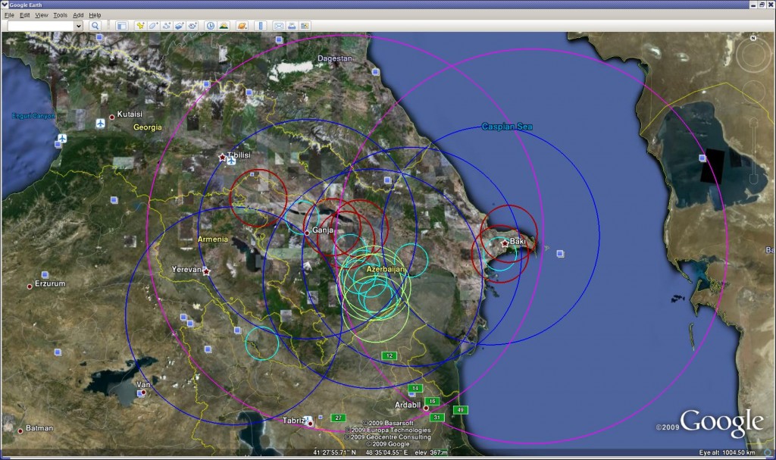Open the Ruler measurement tool
776x460 pixels.
click(x=260, y=26)
